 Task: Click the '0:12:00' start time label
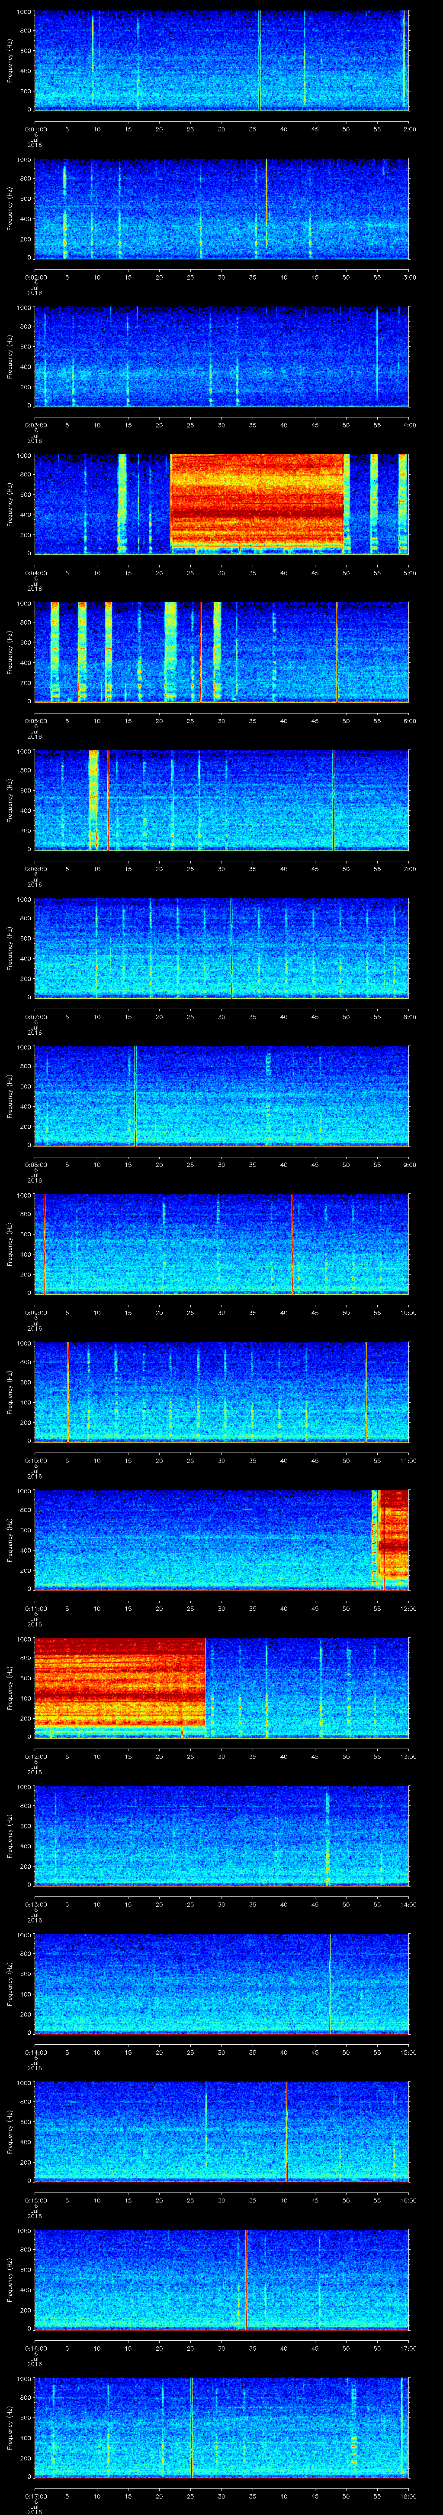coord(35,1756)
